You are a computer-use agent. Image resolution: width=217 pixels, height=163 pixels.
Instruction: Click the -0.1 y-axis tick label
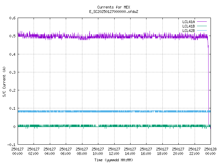click(11, 145)
